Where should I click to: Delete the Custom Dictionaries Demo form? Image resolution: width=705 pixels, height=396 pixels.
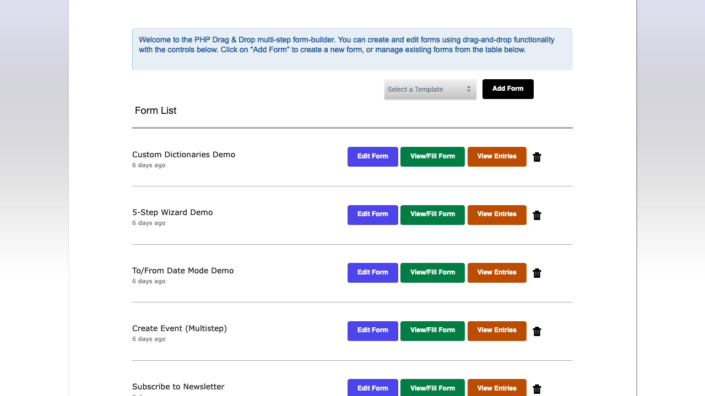(x=537, y=157)
